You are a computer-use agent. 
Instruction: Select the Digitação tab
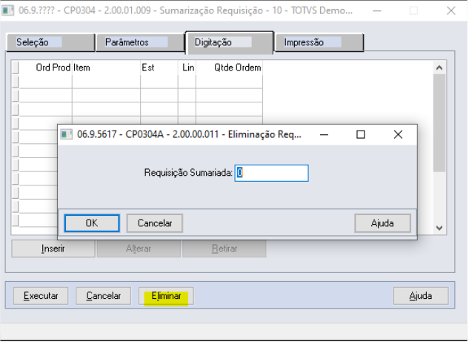point(229,42)
